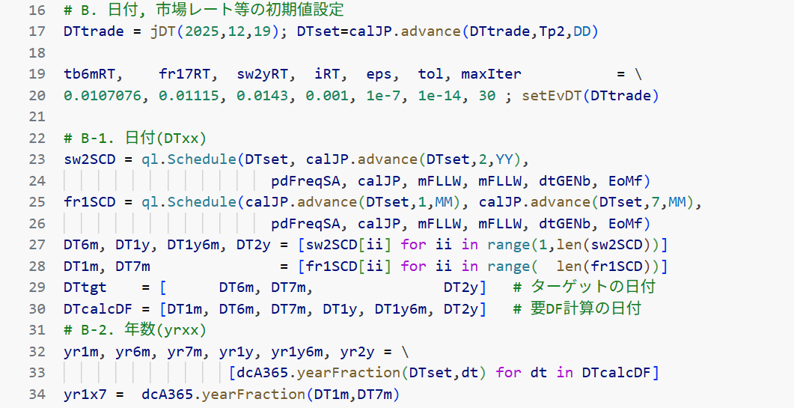Click the comment '# B. 日付, 市場レート等の初期値設定'
The width and height of the screenshot is (794, 408).
204,10
